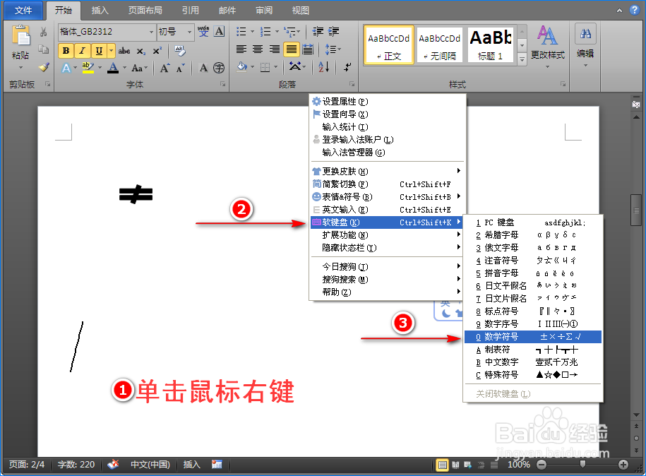Screen dimensions: 646x476
Task: Open the font name dropdown
Action: (x=152, y=32)
